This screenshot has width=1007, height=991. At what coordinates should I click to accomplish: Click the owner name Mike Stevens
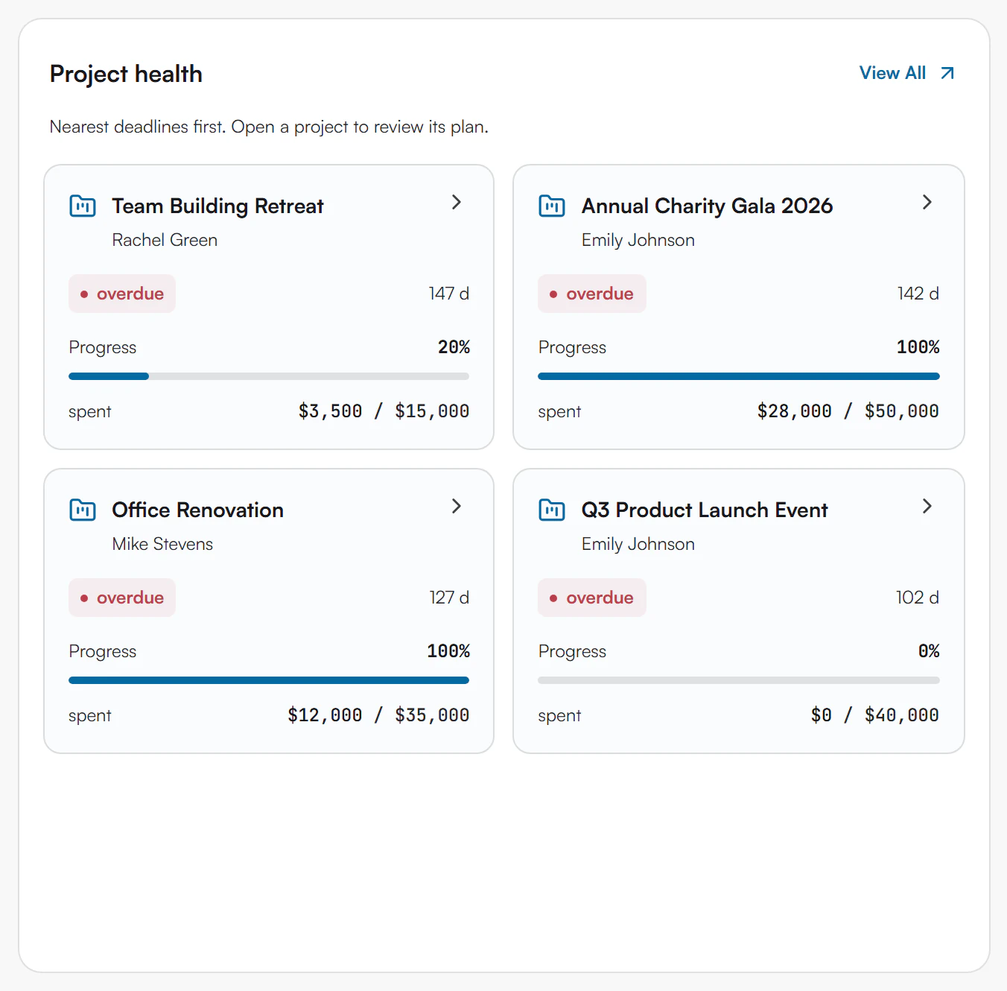[162, 544]
